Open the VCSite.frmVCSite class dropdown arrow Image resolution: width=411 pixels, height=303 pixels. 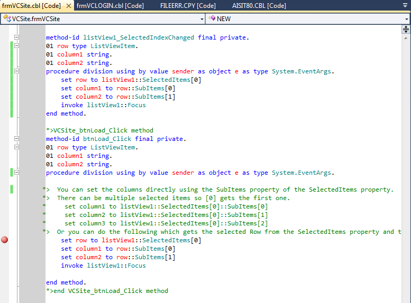[202, 18]
